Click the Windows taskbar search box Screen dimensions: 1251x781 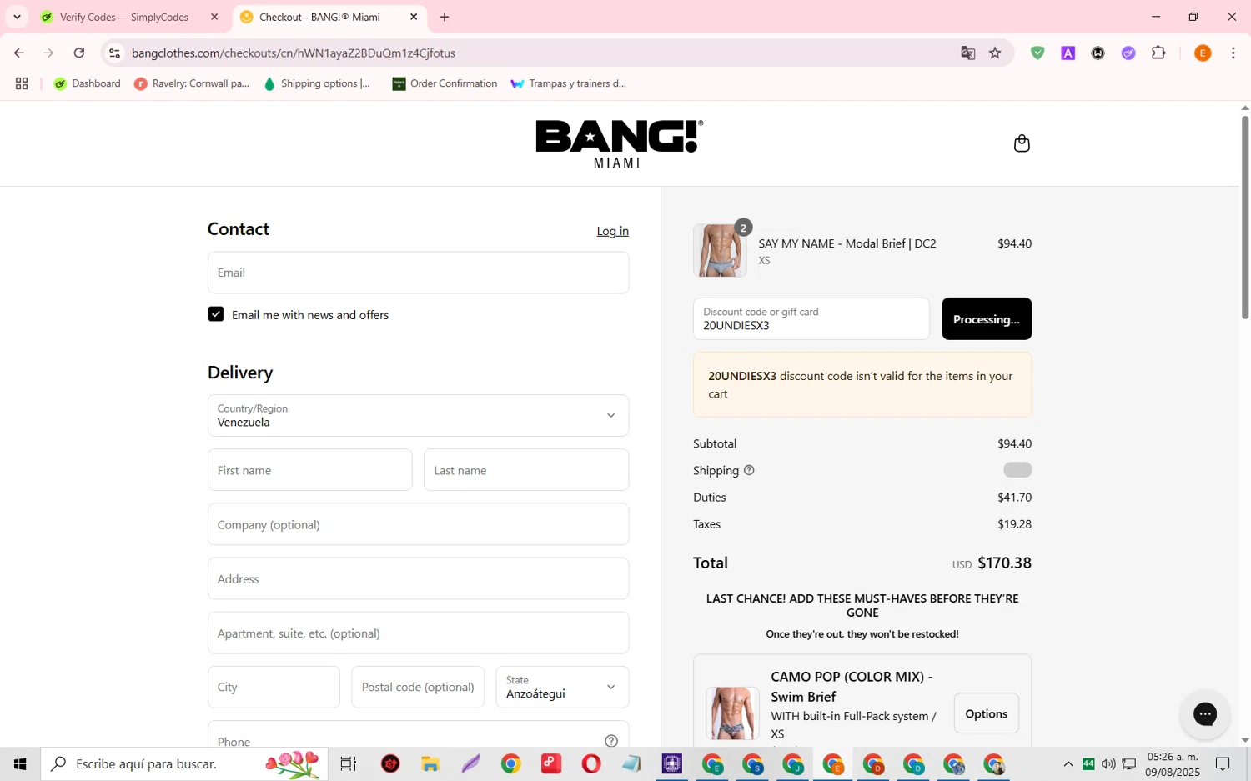184,763
